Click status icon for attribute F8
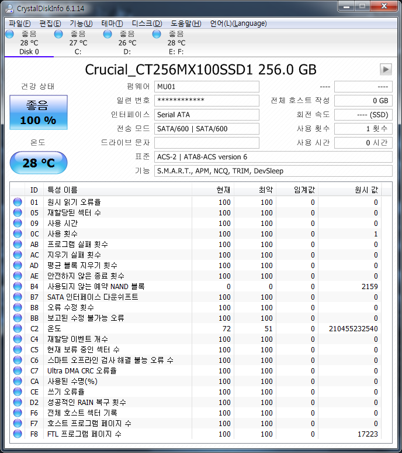 point(18,434)
